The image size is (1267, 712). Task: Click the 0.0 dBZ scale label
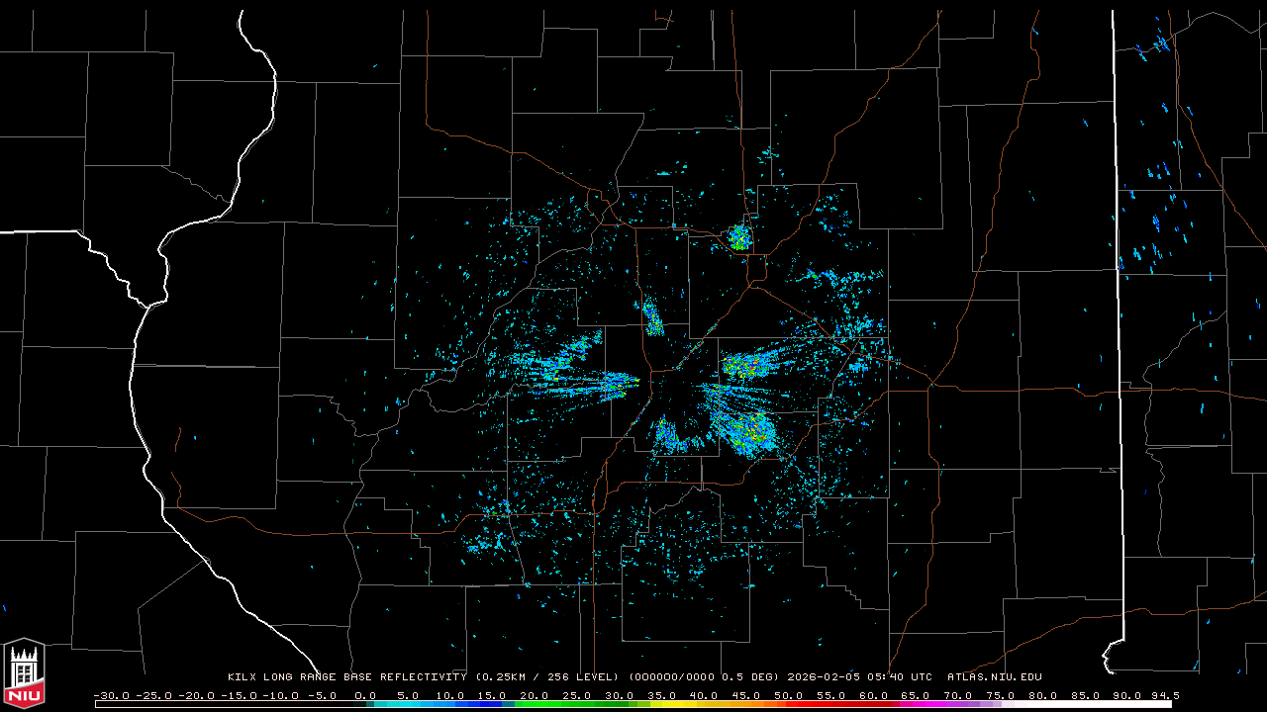[365, 696]
